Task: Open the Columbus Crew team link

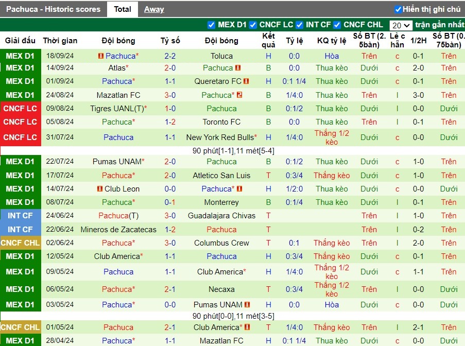Action: pyautogui.click(x=221, y=243)
